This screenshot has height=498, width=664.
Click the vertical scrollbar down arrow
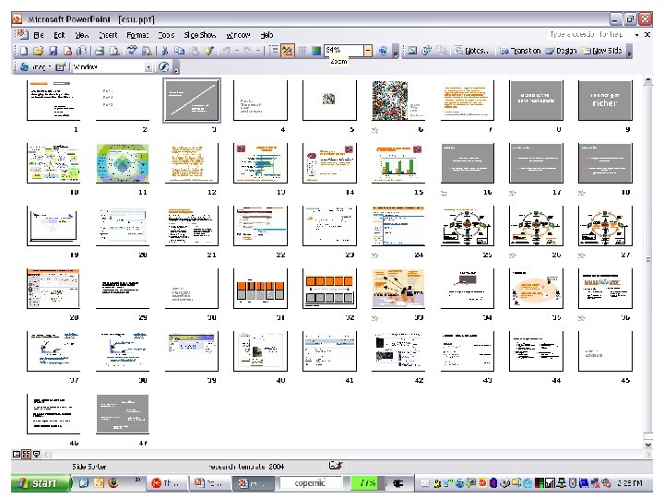[x=648, y=445]
